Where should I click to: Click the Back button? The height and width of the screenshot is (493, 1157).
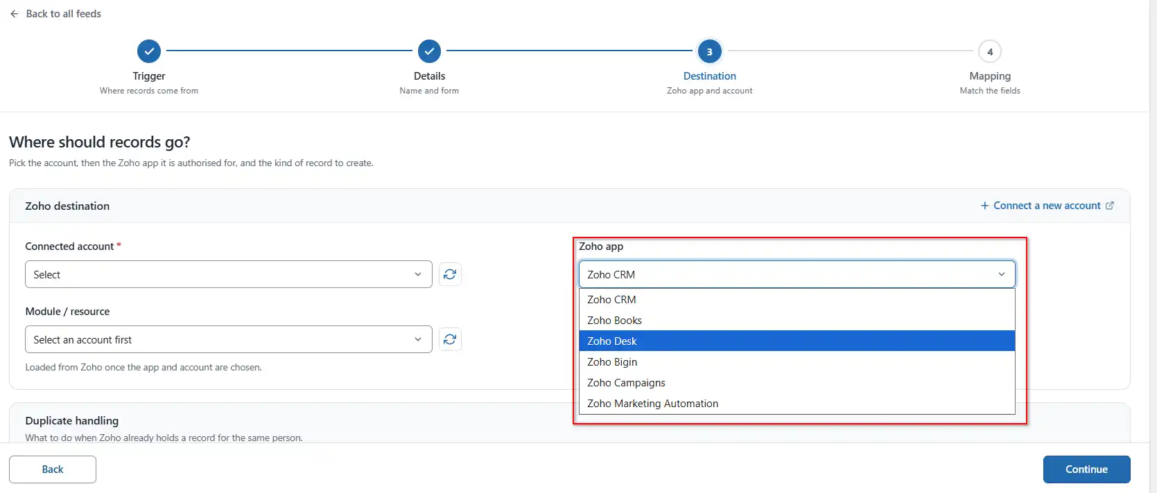coord(53,469)
